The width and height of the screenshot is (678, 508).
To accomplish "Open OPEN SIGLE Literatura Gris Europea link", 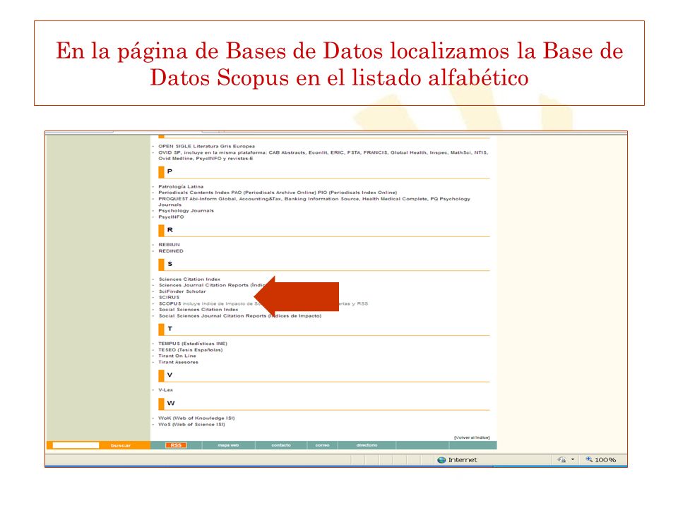I will point(207,146).
